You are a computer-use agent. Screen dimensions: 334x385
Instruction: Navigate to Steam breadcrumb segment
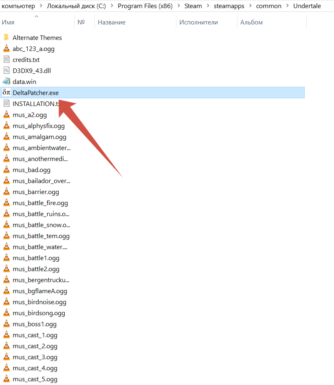tap(193, 6)
